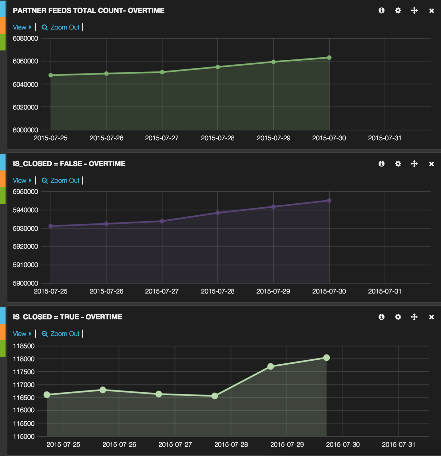Select lowest data point in IS_CLOSED = TRUE chart
Image resolution: width=441 pixels, height=456 pixels.
click(x=215, y=396)
